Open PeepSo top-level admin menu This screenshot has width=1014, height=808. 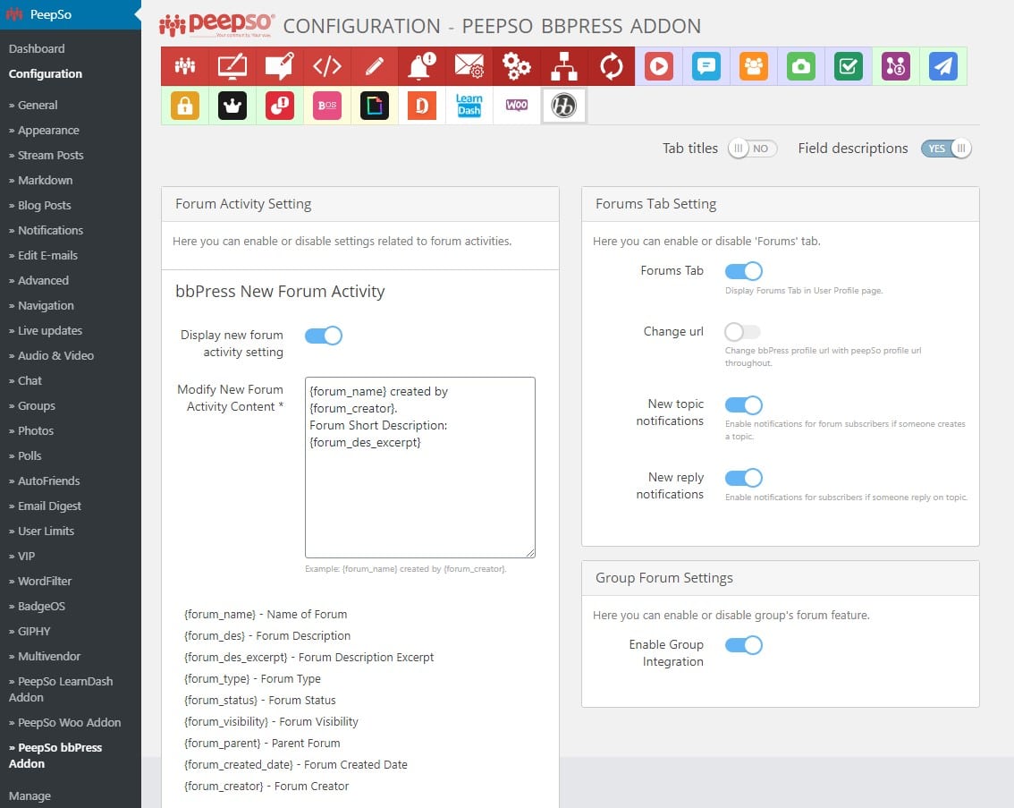pyautogui.click(x=71, y=14)
